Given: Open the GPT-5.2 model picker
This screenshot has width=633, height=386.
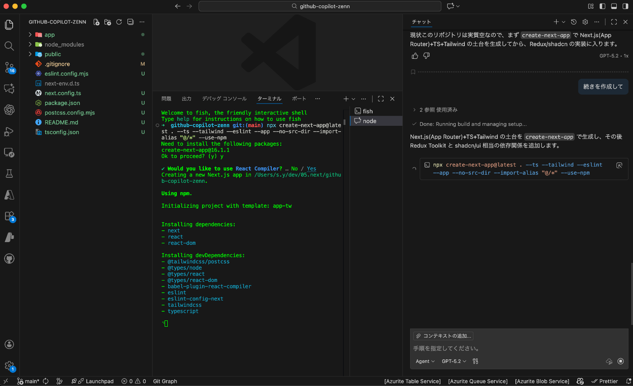Looking at the screenshot, I should click(x=454, y=361).
